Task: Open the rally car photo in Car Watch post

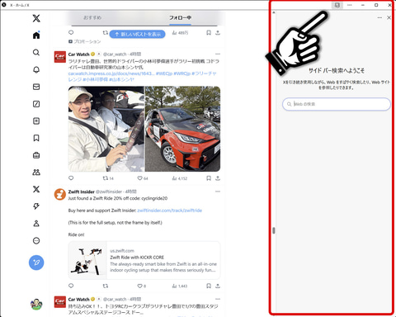Action: tap(182, 129)
